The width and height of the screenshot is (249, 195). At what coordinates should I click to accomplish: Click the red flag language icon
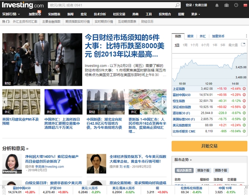click(x=245, y=5)
